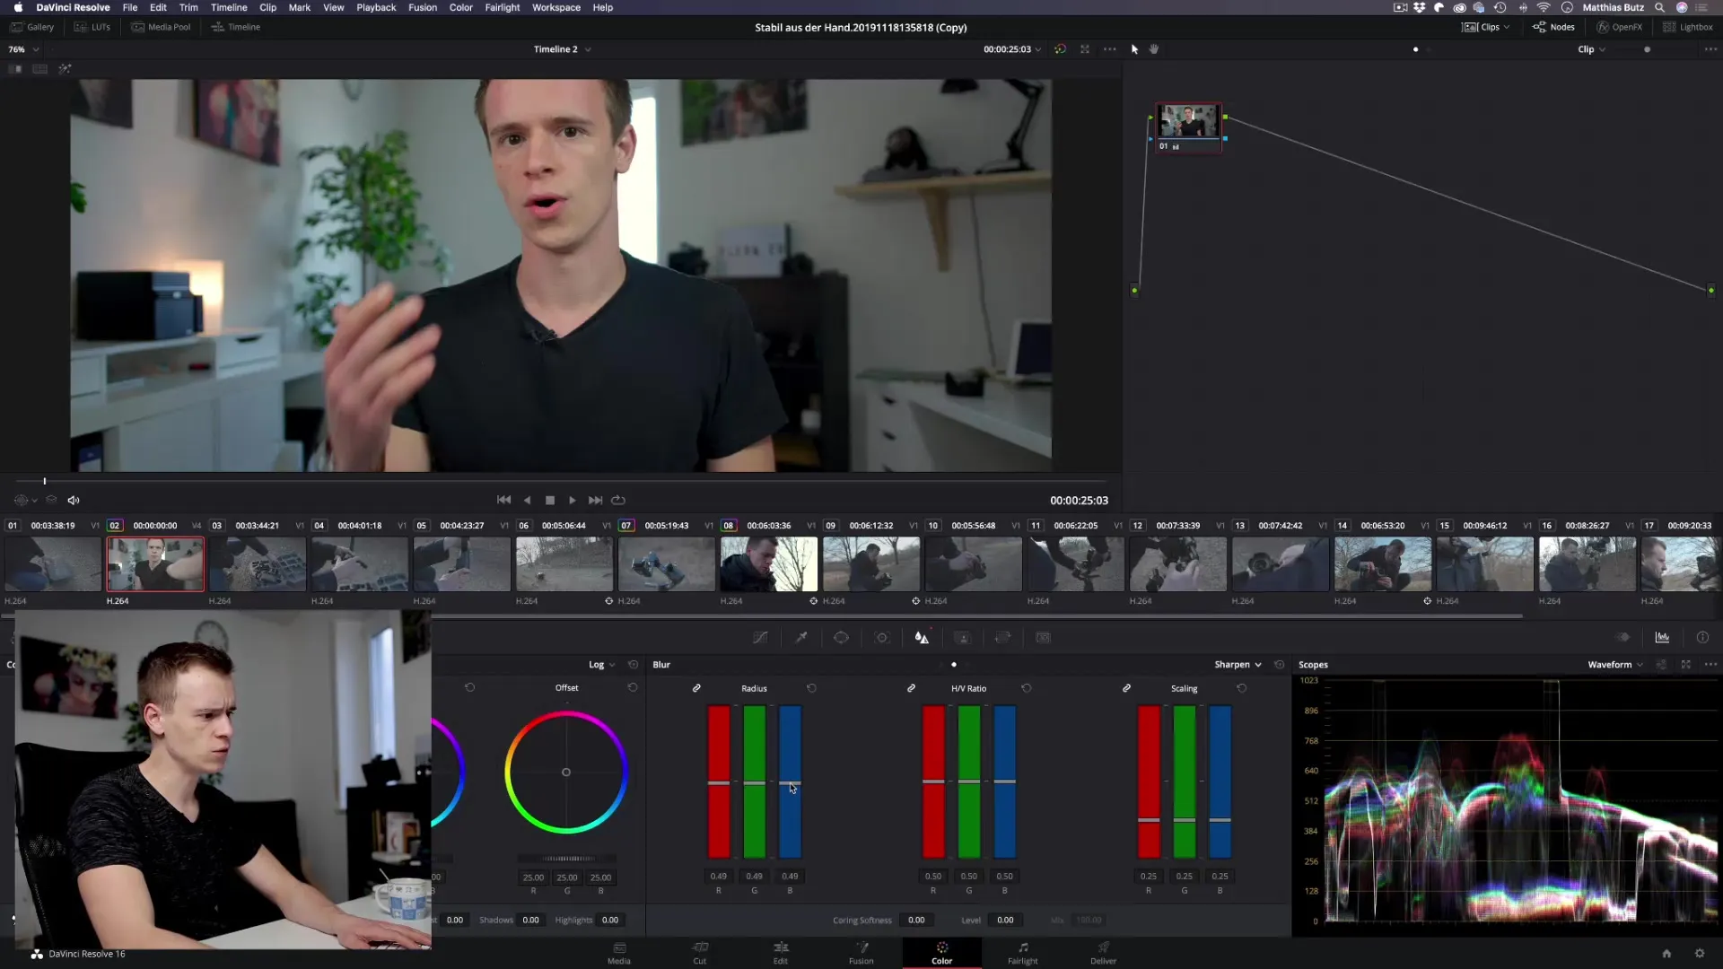Open the Waveform scope type dropdown
1723x969 pixels.
(x=1615, y=665)
